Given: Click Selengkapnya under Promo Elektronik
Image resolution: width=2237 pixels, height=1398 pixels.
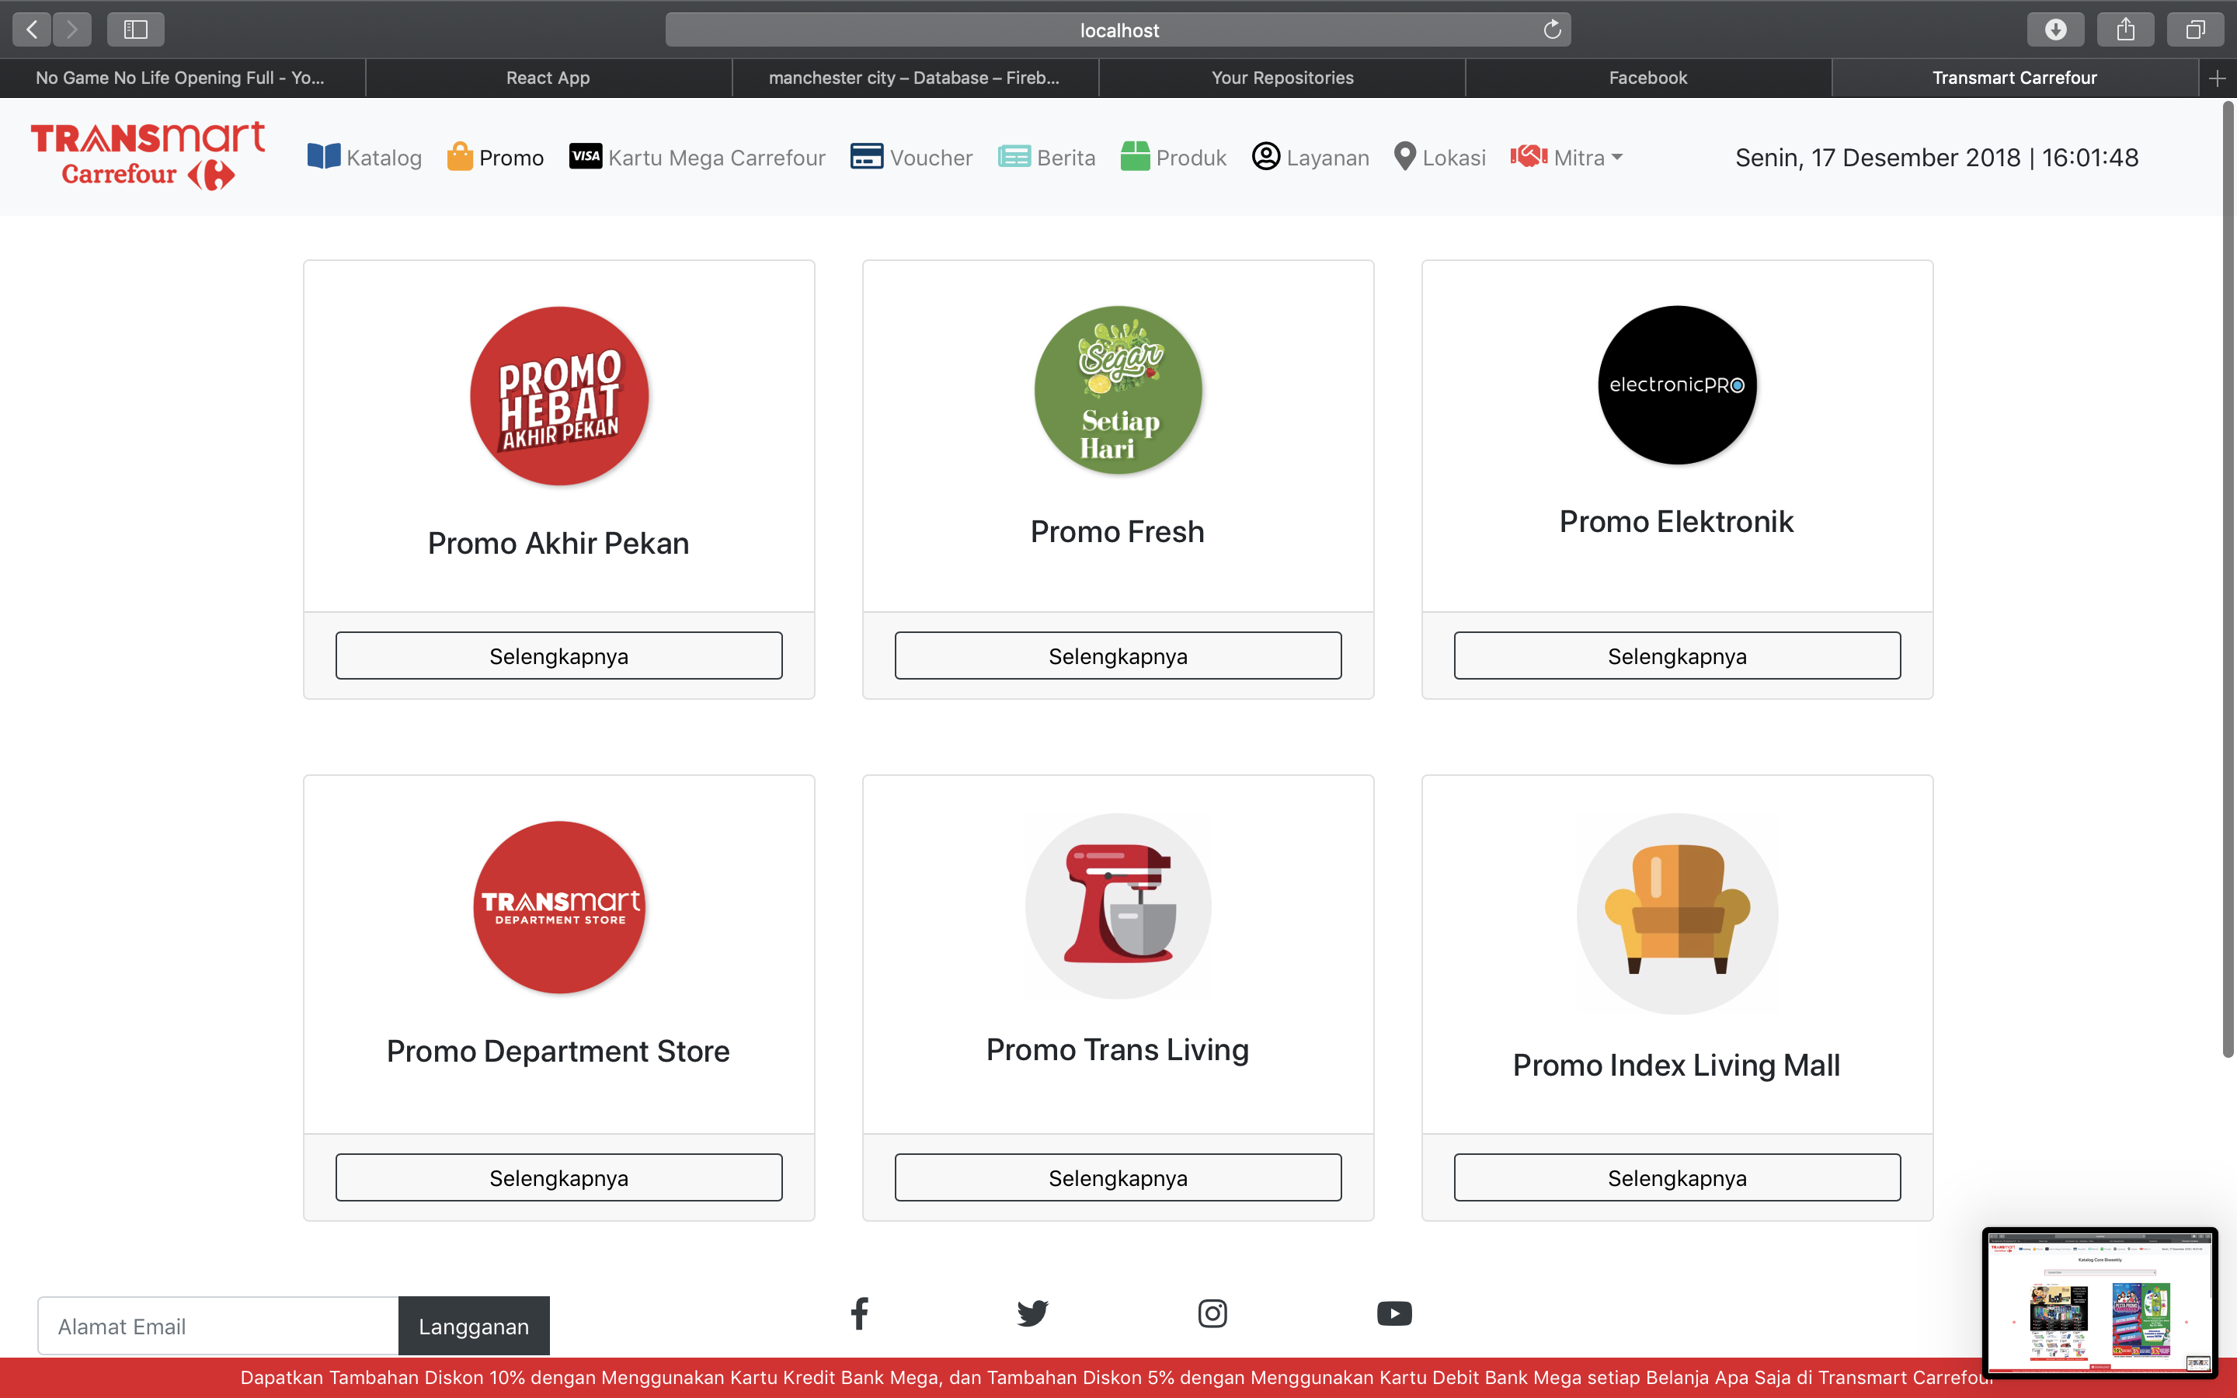Looking at the screenshot, I should [1676, 656].
